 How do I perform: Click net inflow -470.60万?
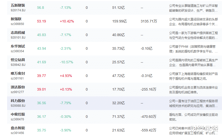pos(148,117)
